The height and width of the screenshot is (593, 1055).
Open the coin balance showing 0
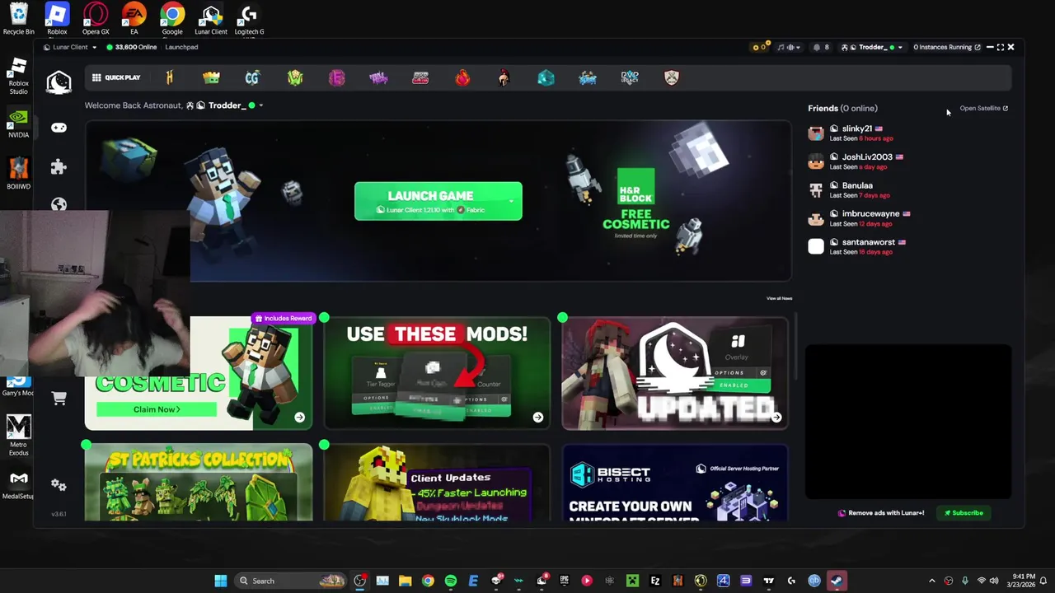click(758, 47)
